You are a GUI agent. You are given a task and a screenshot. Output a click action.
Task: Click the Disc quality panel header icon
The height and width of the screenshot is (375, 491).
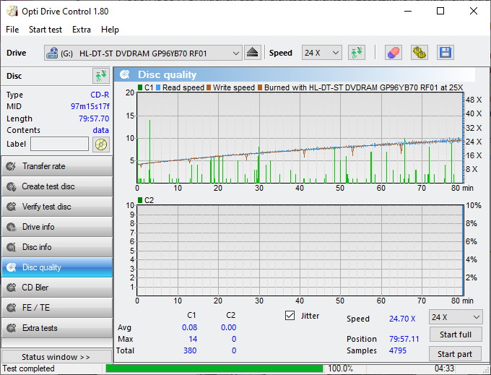(125, 74)
